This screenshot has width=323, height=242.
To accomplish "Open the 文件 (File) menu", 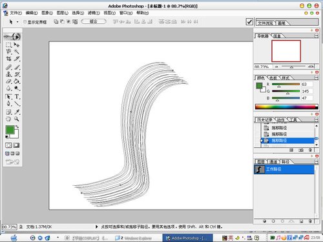I will tap(16, 13).
